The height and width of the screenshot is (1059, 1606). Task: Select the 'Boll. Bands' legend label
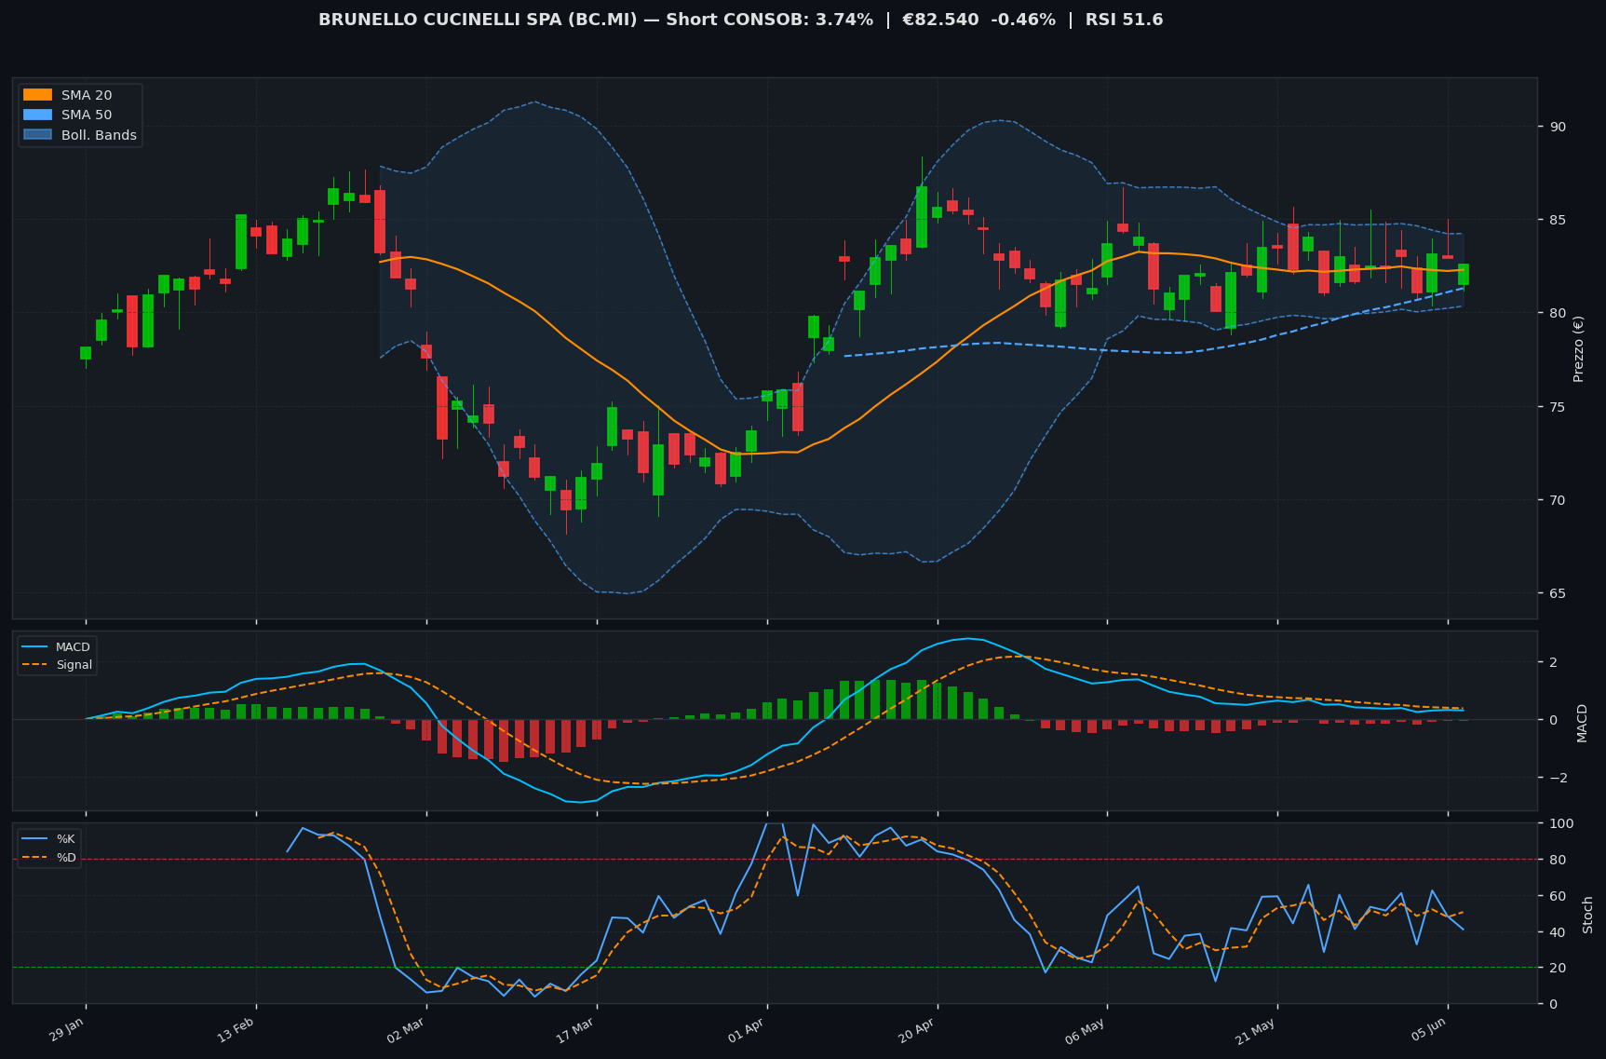coord(99,135)
